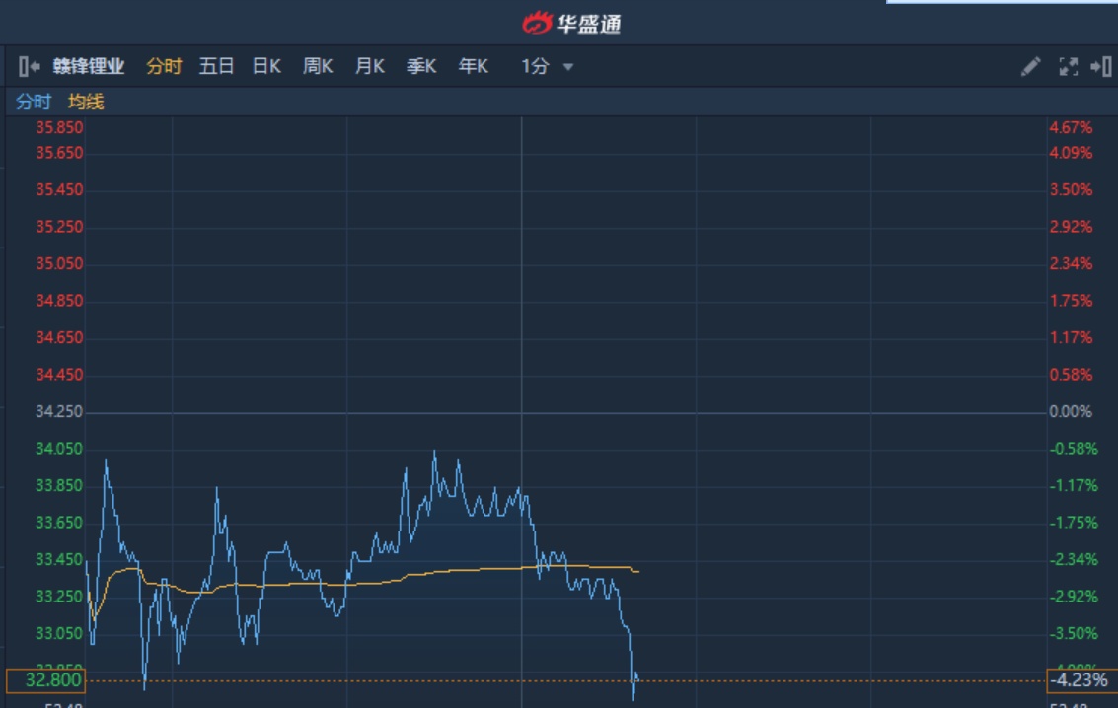The height and width of the screenshot is (708, 1118).
Task: Click the 4.67% axis label
Action: [x=1071, y=127]
